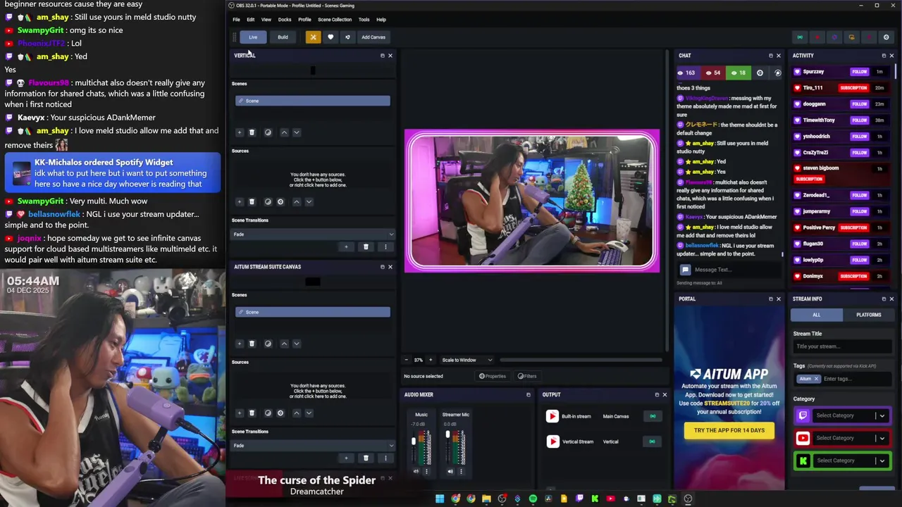Open the Help menu
This screenshot has height=507, width=902.
point(381,20)
